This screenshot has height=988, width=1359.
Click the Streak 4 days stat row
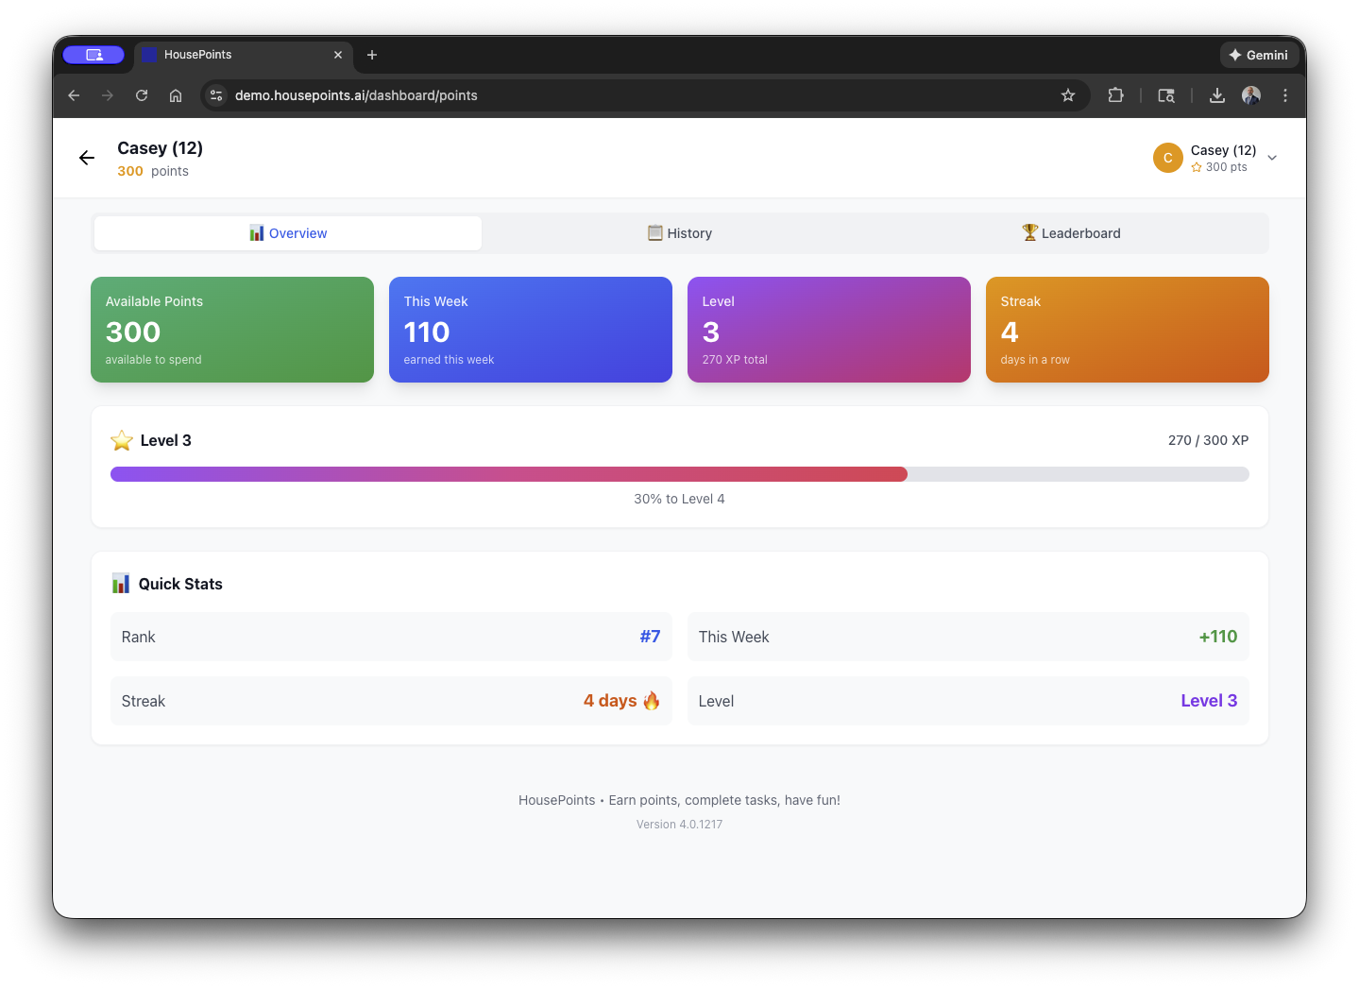click(391, 701)
